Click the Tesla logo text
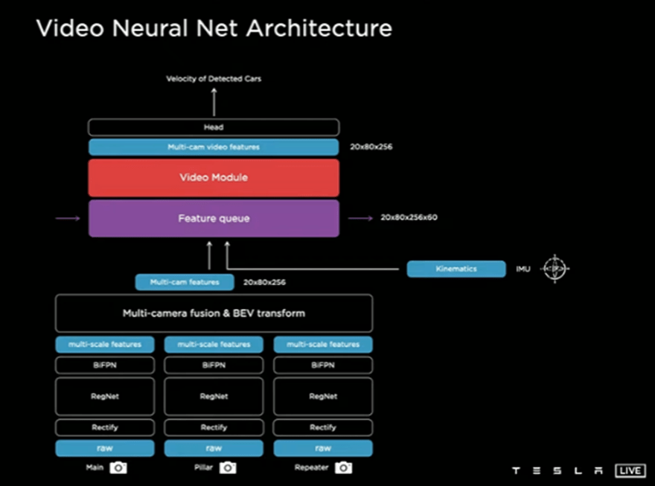Screen dimensions: 655x486 click(x=557, y=471)
